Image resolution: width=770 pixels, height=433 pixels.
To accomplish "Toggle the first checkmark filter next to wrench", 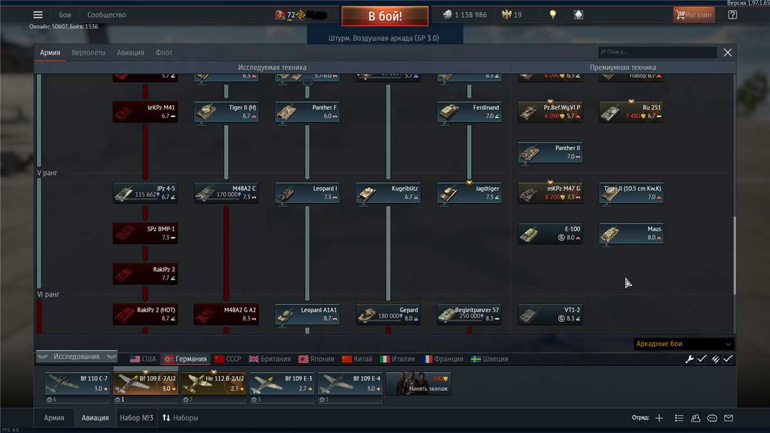I will [x=702, y=359].
